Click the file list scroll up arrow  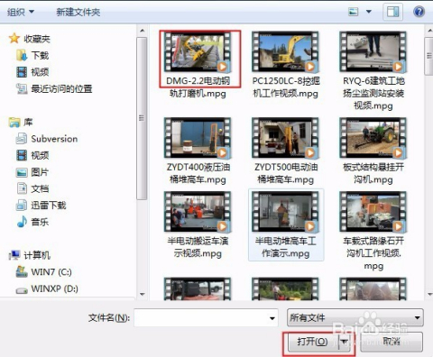[429, 31]
